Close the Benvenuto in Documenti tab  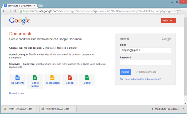[x=34, y=6]
